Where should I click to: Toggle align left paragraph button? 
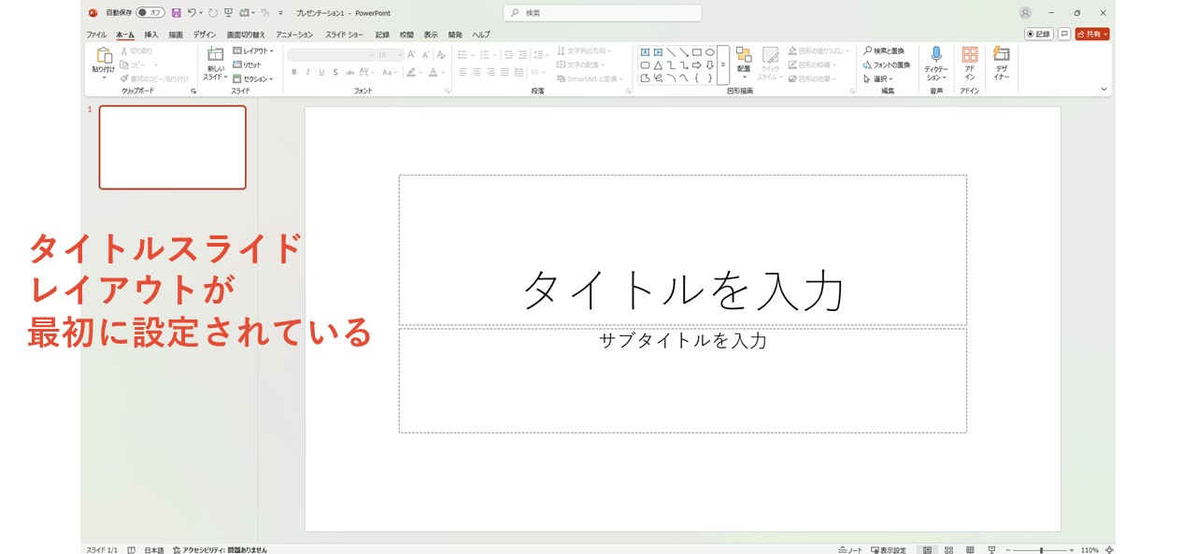(463, 72)
